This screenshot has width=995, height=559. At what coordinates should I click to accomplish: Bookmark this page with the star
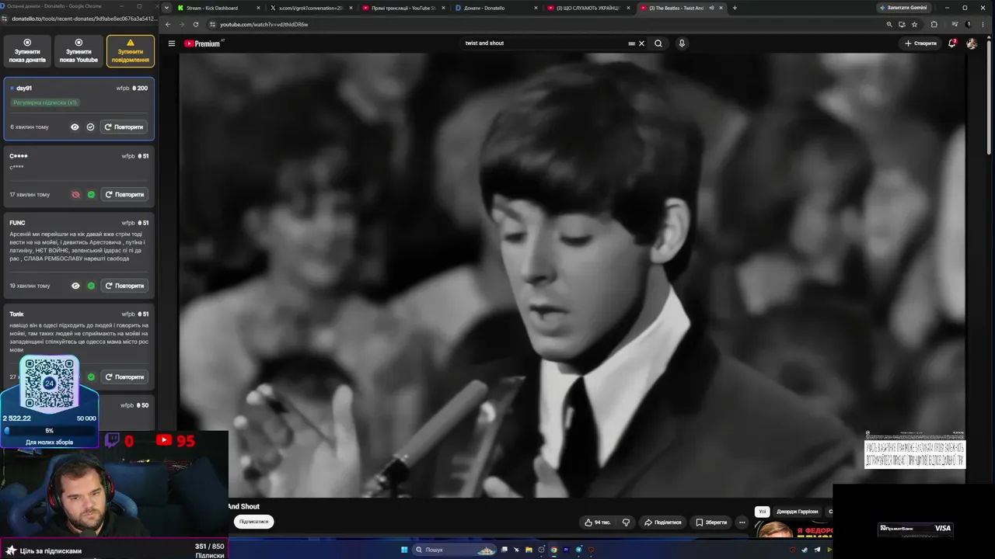914,24
